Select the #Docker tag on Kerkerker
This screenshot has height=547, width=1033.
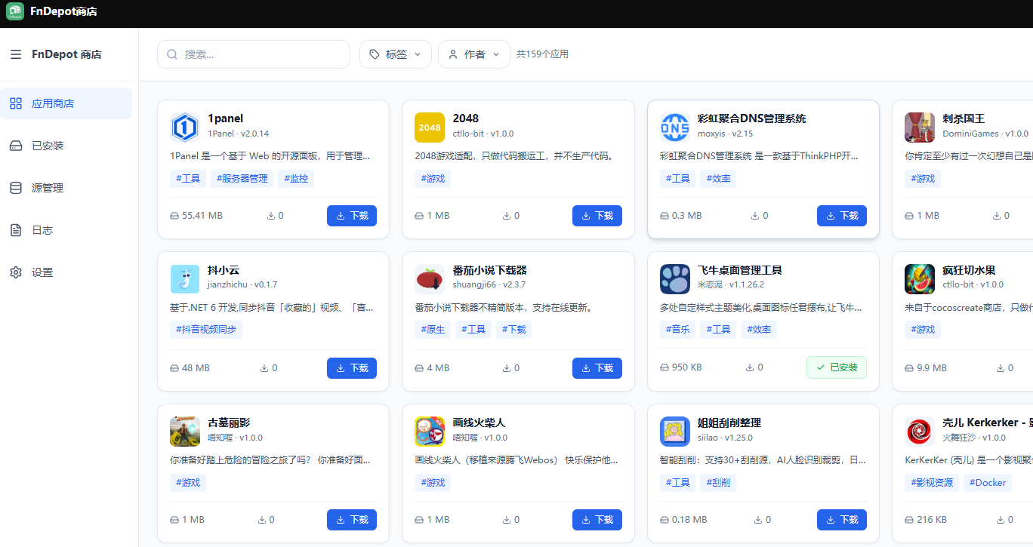[x=988, y=483]
